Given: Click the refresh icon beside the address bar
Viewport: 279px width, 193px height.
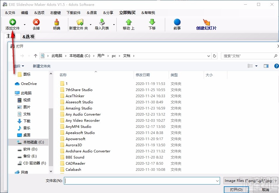Looking at the screenshot, I should [x=215, y=55].
